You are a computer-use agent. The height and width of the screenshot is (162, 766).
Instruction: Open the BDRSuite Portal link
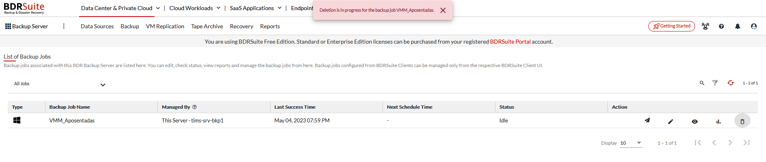click(510, 42)
